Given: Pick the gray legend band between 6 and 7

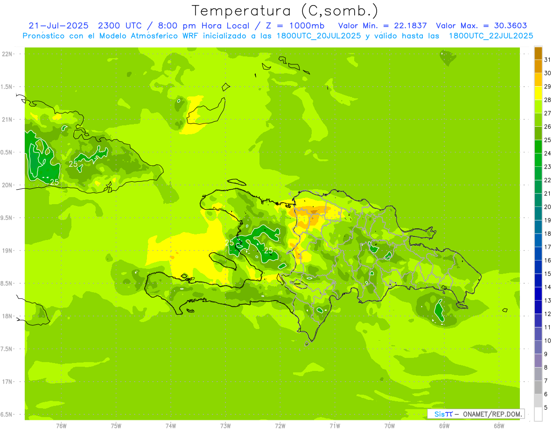Looking at the screenshot, I should pos(538,387).
